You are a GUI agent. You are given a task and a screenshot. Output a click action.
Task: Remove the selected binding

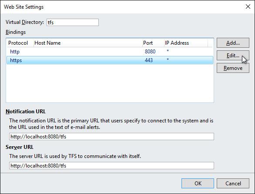pos(233,68)
